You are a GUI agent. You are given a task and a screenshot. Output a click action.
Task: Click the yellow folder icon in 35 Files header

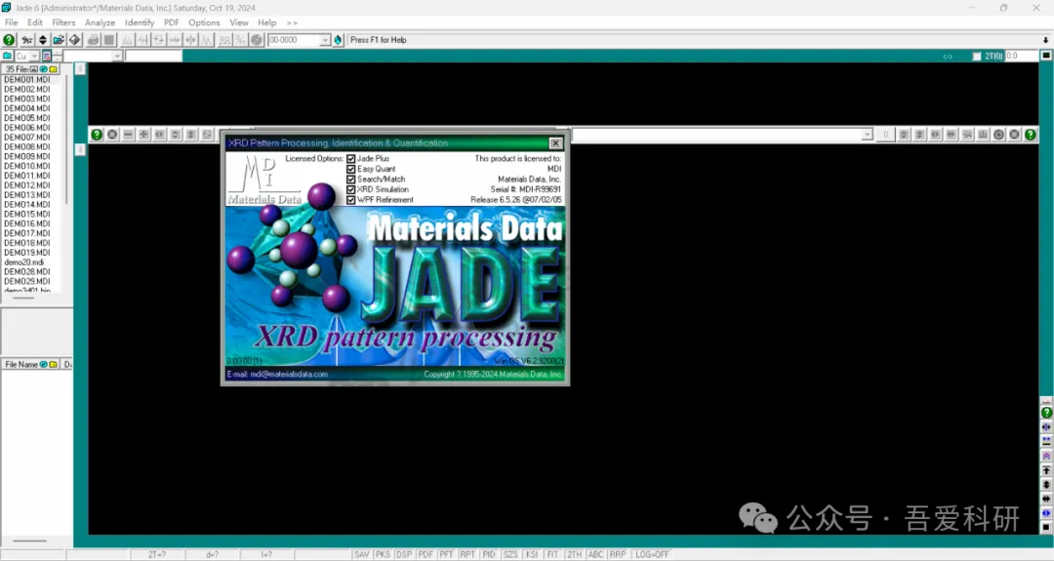coord(53,69)
